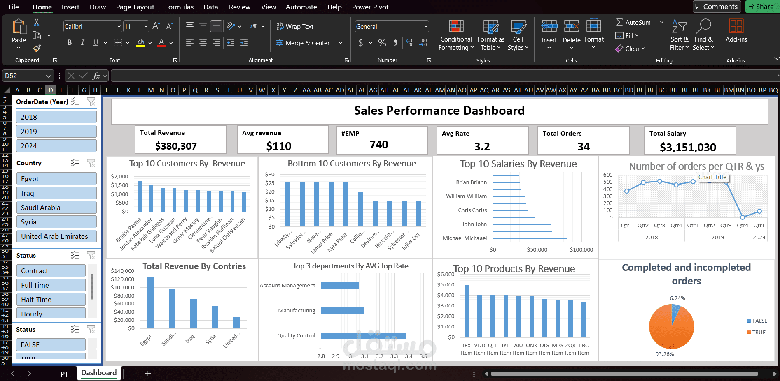The height and width of the screenshot is (381, 780).
Task: Center text horizontally in the cell
Action: [203, 43]
